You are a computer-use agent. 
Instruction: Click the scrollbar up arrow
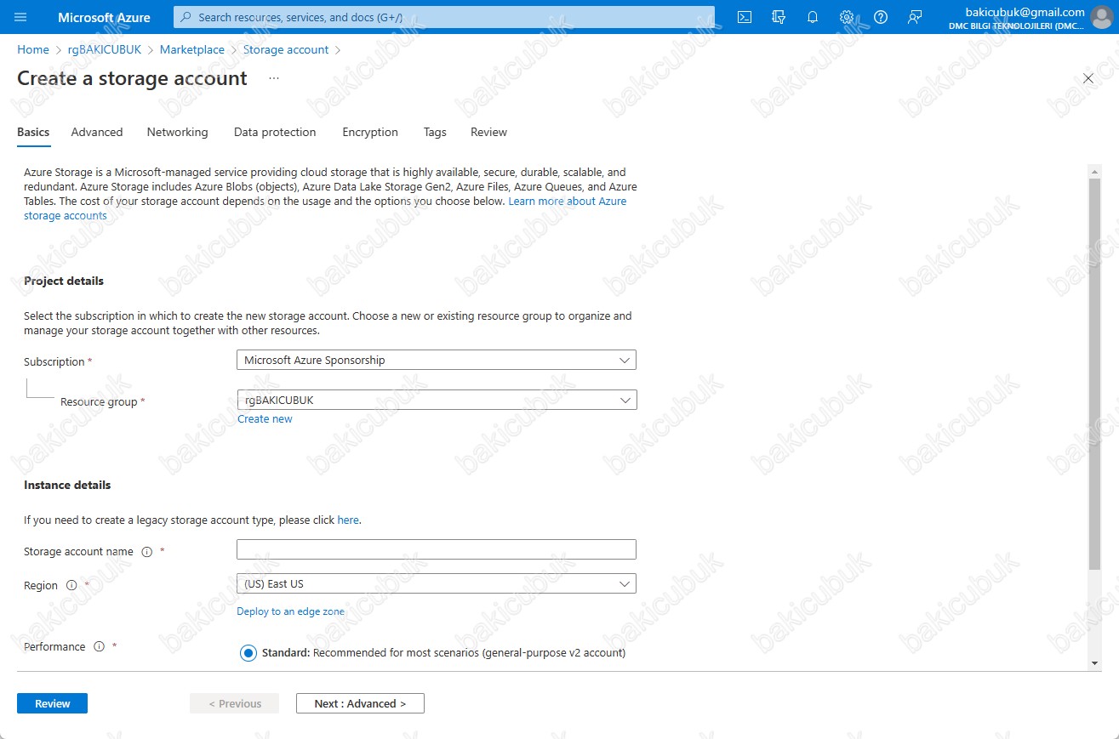click(1094, 171)
